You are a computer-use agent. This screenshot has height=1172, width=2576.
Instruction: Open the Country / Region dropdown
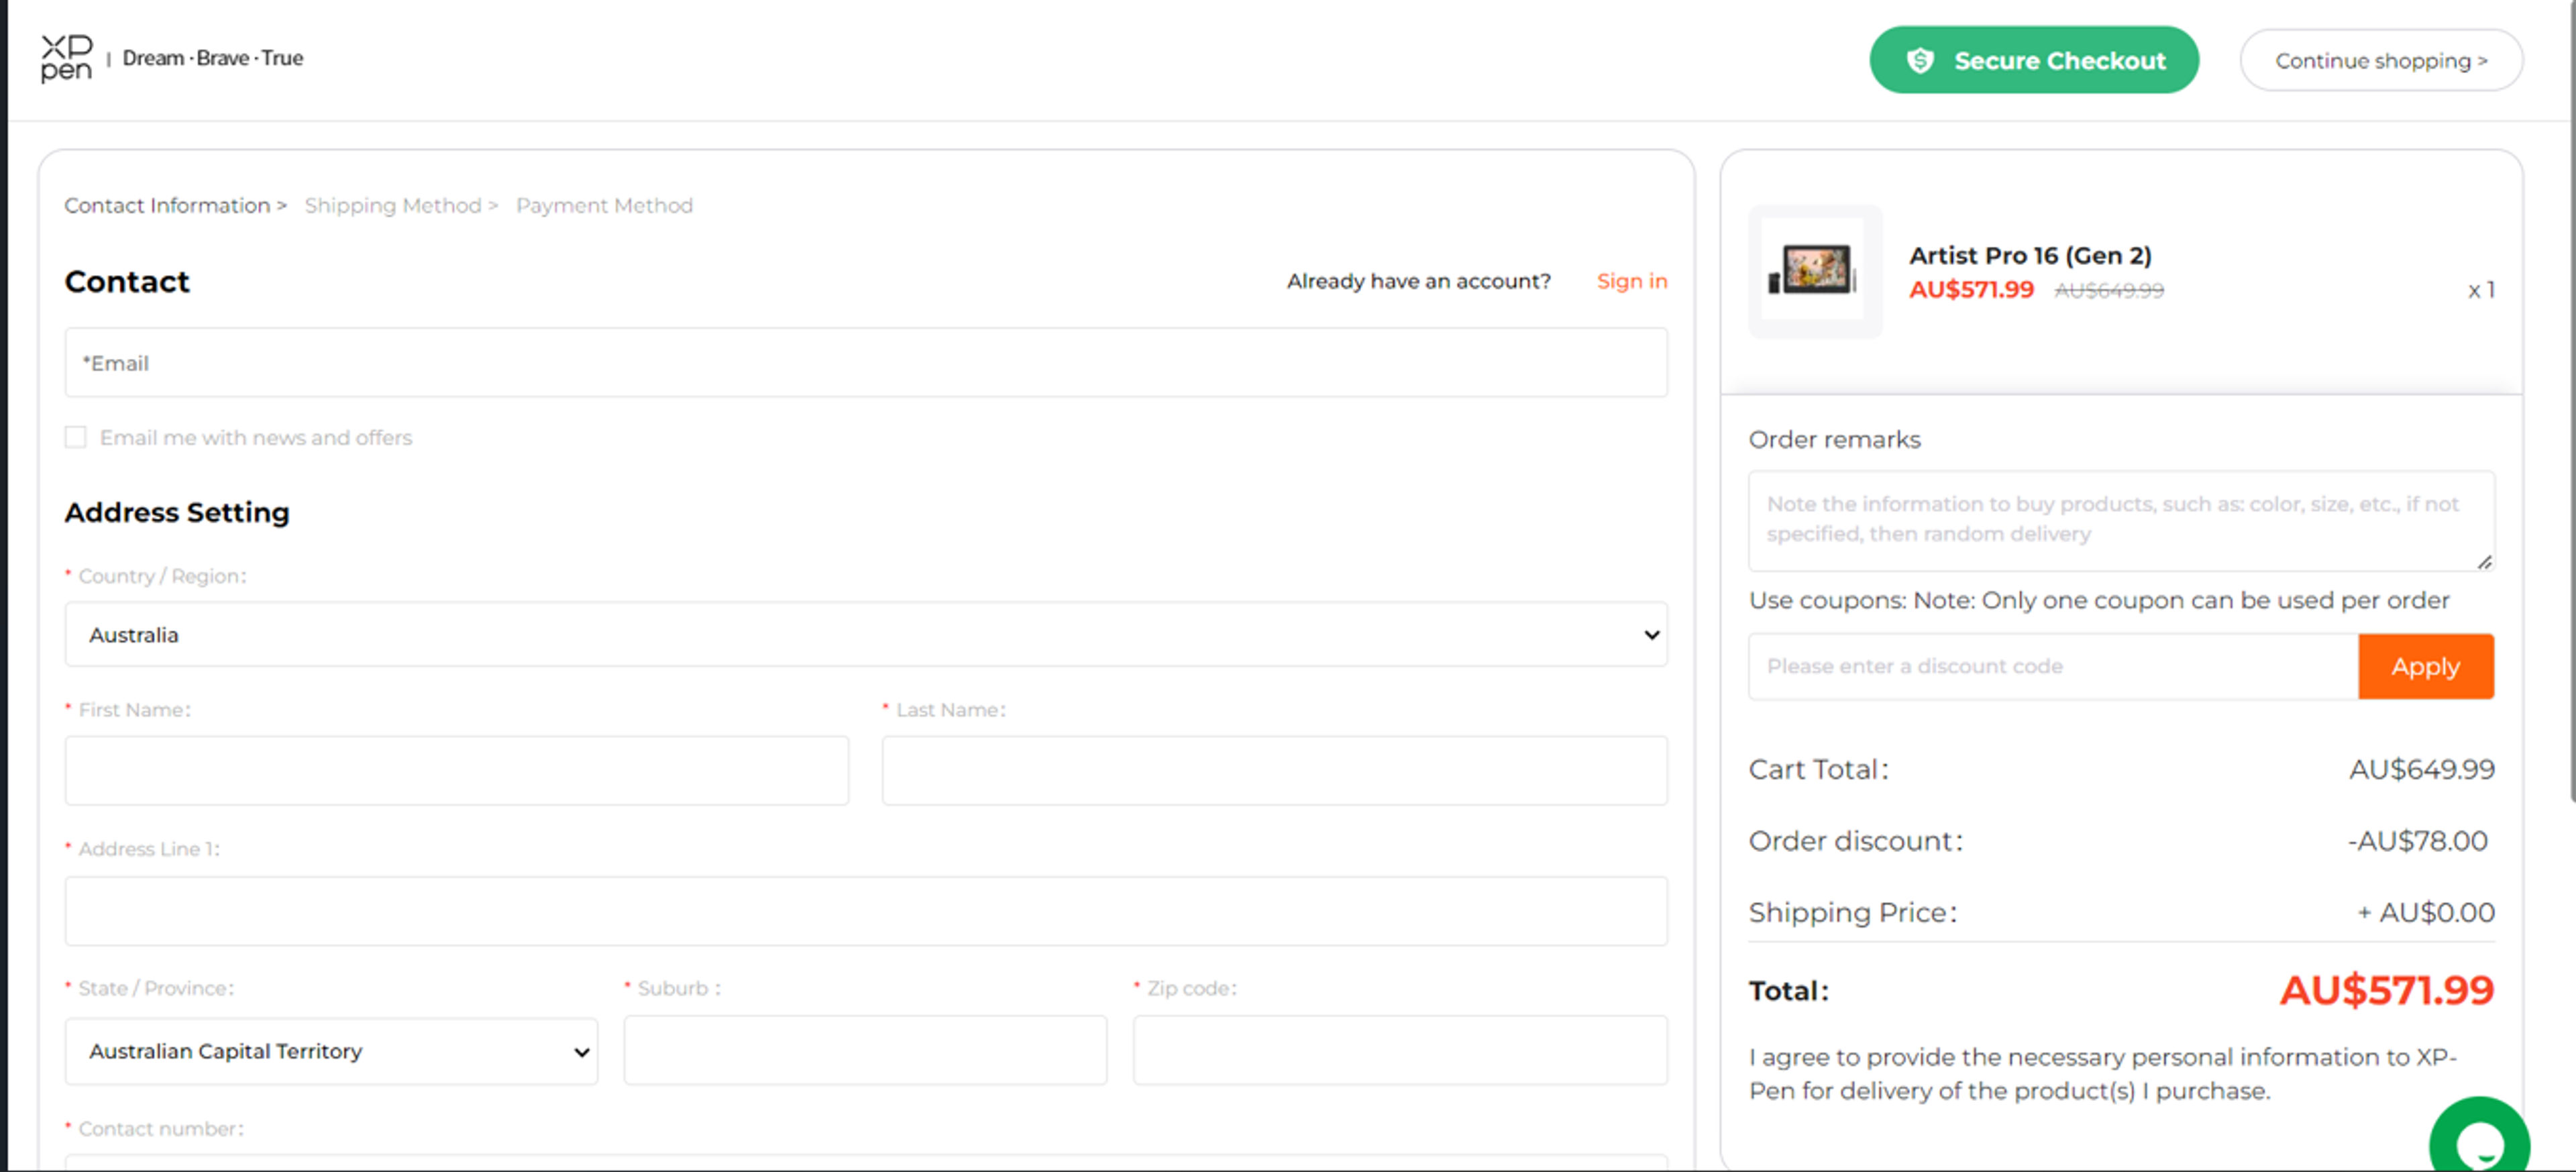tap(866, 634)
